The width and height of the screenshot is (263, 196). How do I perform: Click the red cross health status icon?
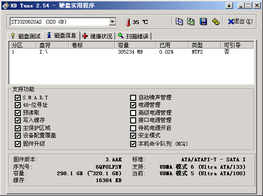(85, 36)
